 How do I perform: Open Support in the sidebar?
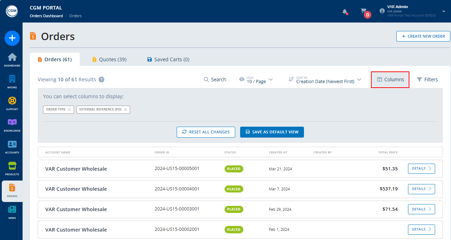[x=12, y=103]
